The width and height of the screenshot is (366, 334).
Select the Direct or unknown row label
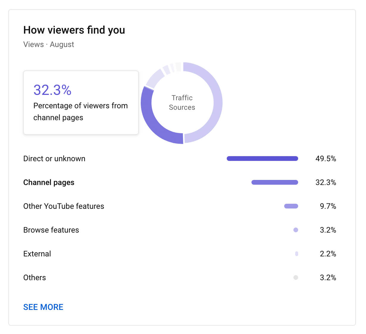[x=54, y=159]
